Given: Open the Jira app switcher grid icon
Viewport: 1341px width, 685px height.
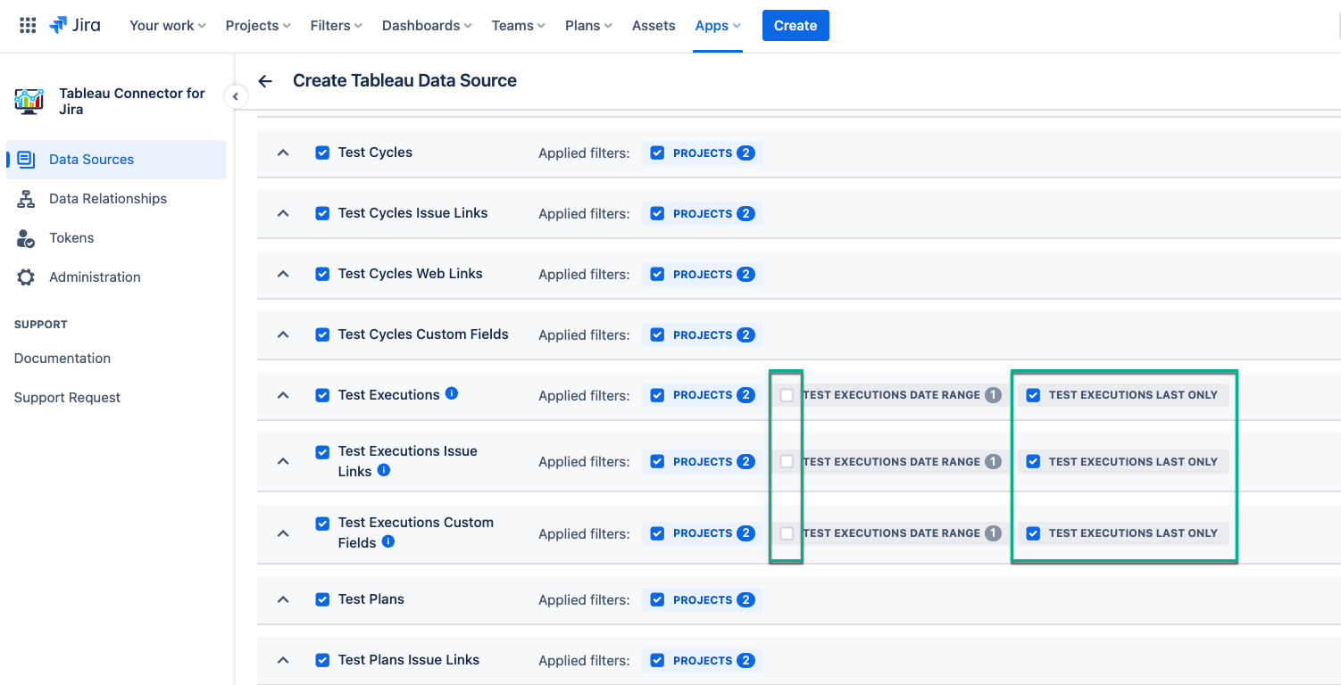Looking at the screenshot, I should pyautogui.click(x=28, y=25).
